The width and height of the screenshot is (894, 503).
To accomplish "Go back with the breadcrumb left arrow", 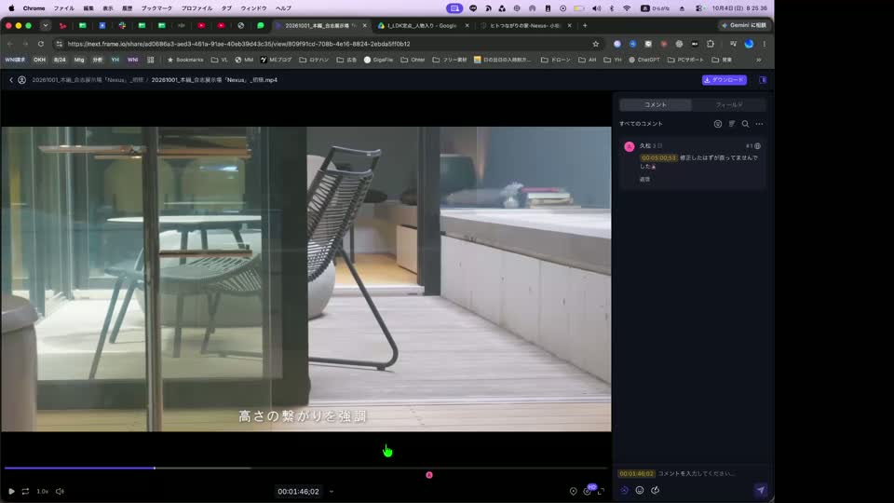I will coord(11,80).
